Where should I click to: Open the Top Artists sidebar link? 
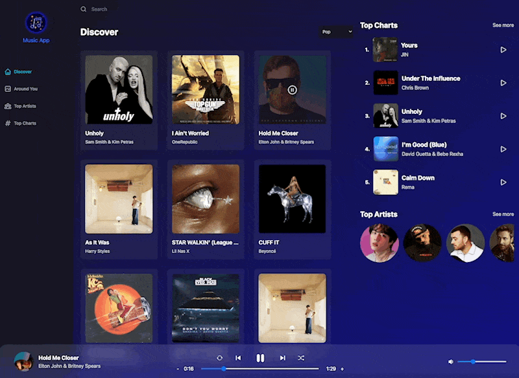click(x=25, y=106)
